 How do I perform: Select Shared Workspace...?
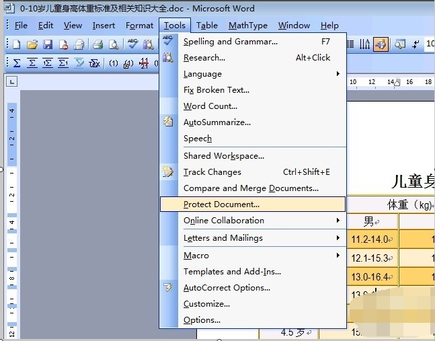click(253, 156)
